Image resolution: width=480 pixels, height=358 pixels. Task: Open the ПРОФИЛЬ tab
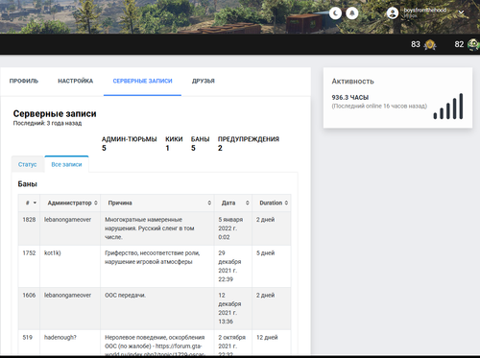[24, 81]
